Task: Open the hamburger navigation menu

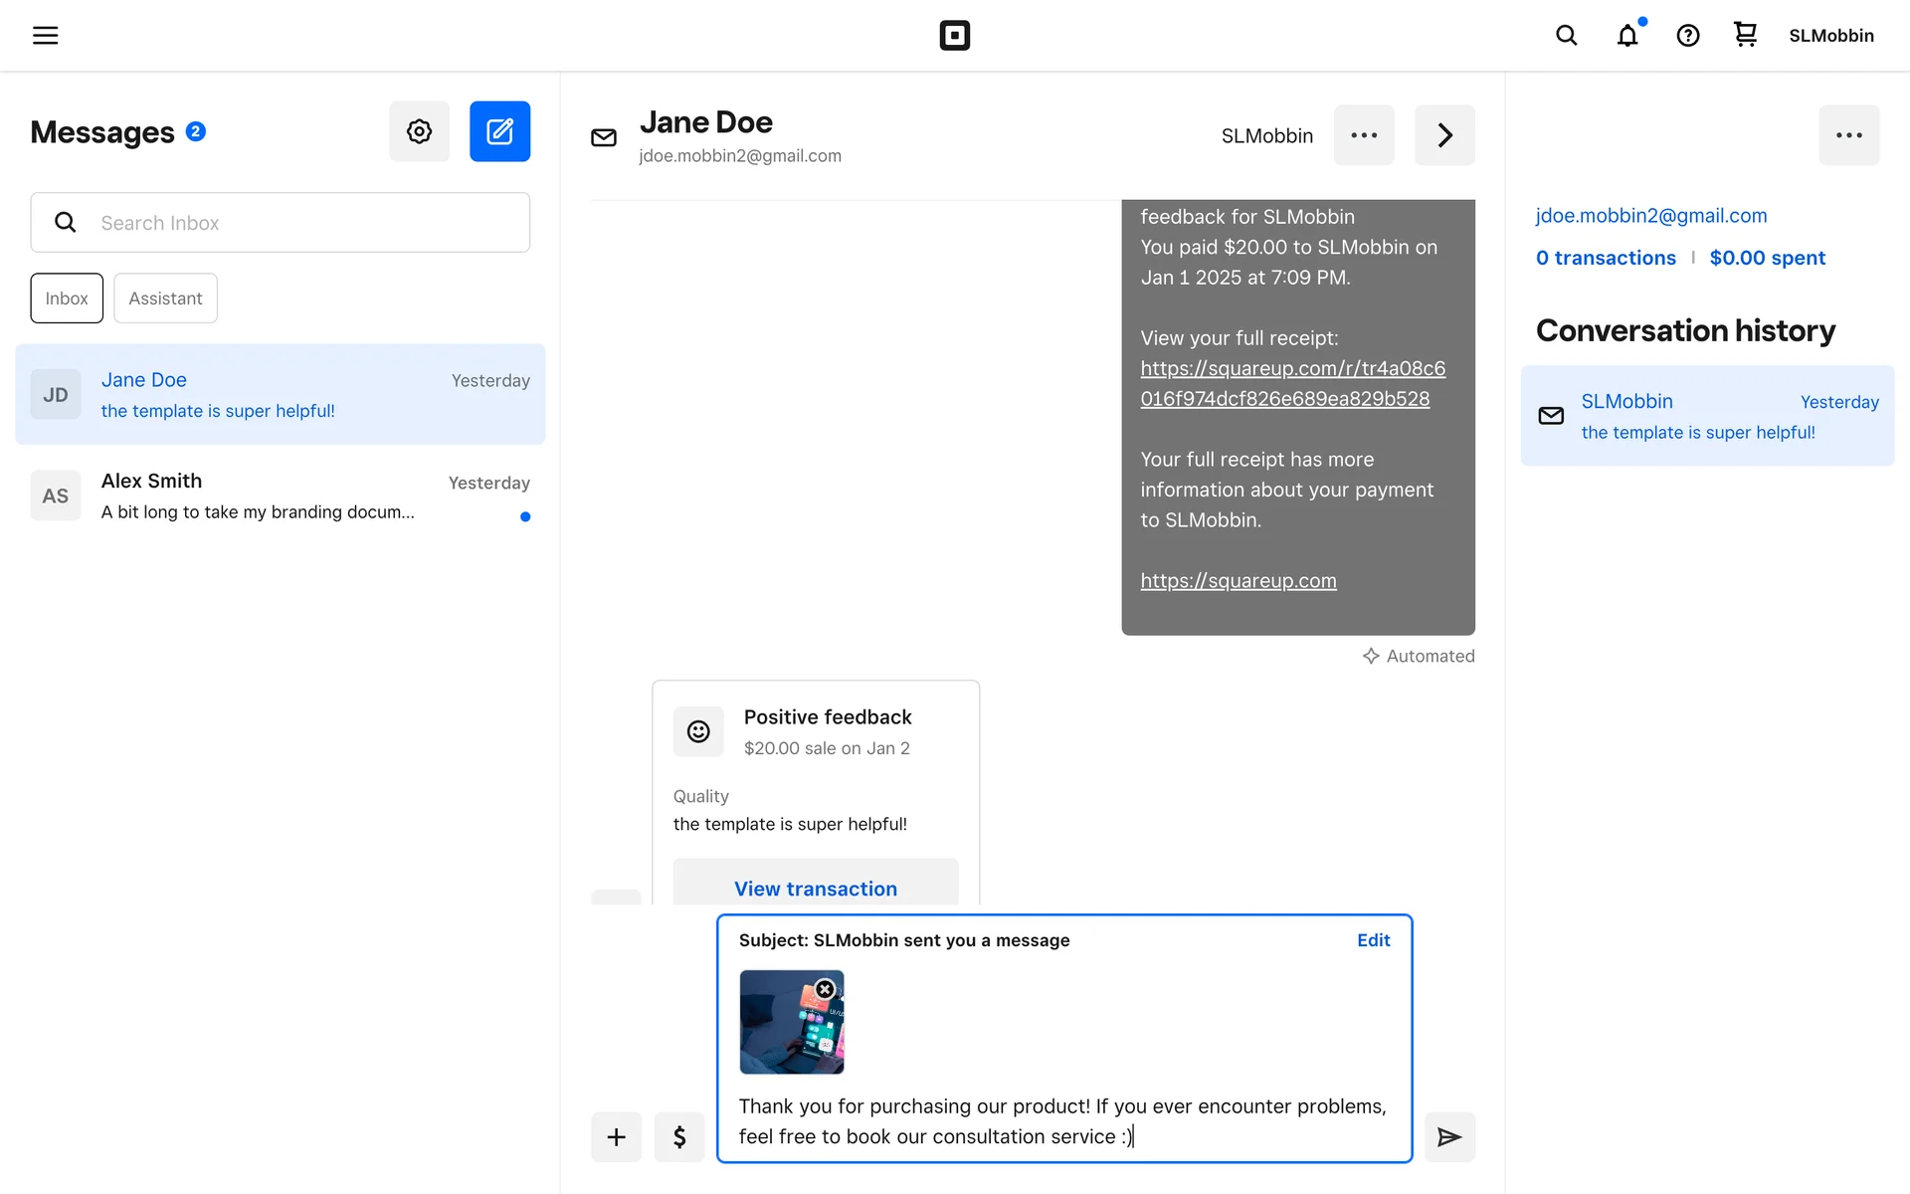Action: (x=45, y=36)
